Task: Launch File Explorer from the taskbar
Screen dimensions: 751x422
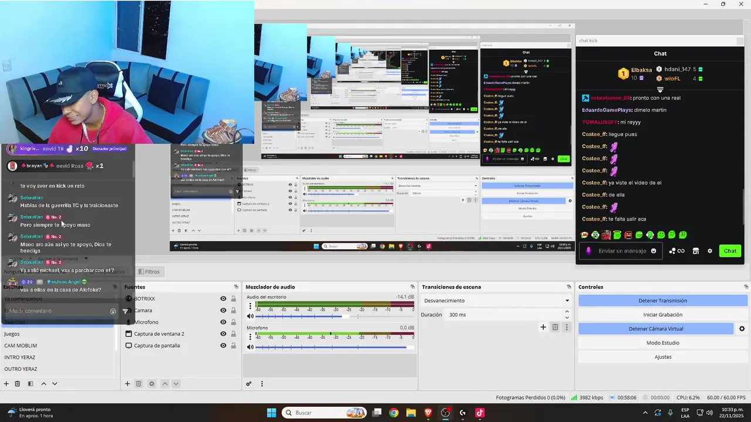Action: point(411,413)
